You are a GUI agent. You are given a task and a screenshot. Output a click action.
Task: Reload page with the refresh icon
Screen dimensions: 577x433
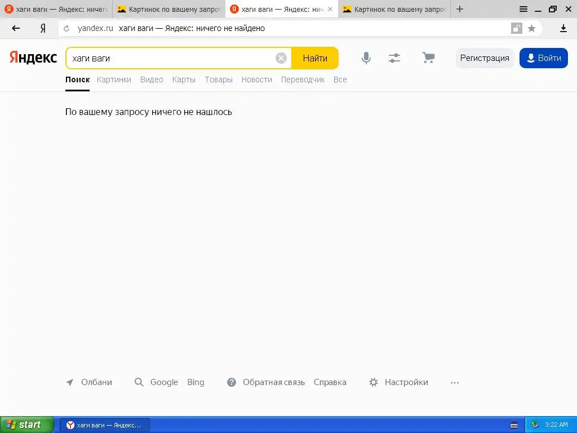click(x=66, y=28)
